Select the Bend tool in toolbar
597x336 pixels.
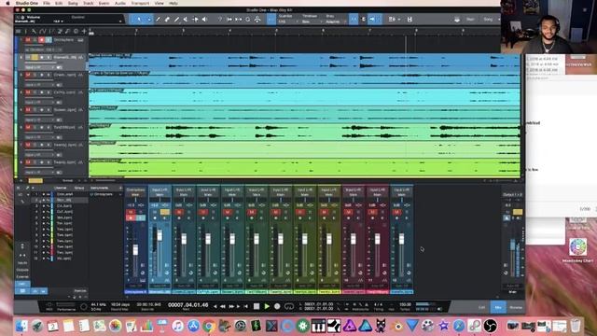click(195, 19)
